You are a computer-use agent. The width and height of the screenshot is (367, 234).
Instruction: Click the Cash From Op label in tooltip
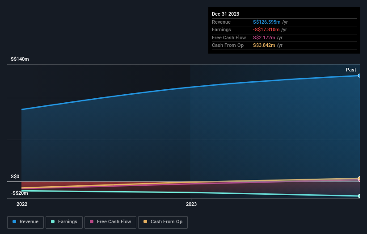pyautogui.click(x=228, y=46)
